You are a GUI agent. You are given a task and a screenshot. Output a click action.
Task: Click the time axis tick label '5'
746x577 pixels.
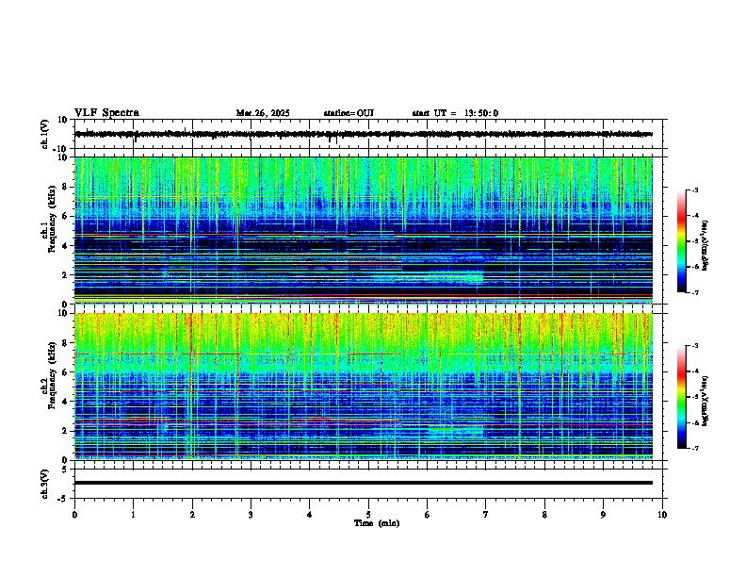pyautogui.click(x=368, y=515)
